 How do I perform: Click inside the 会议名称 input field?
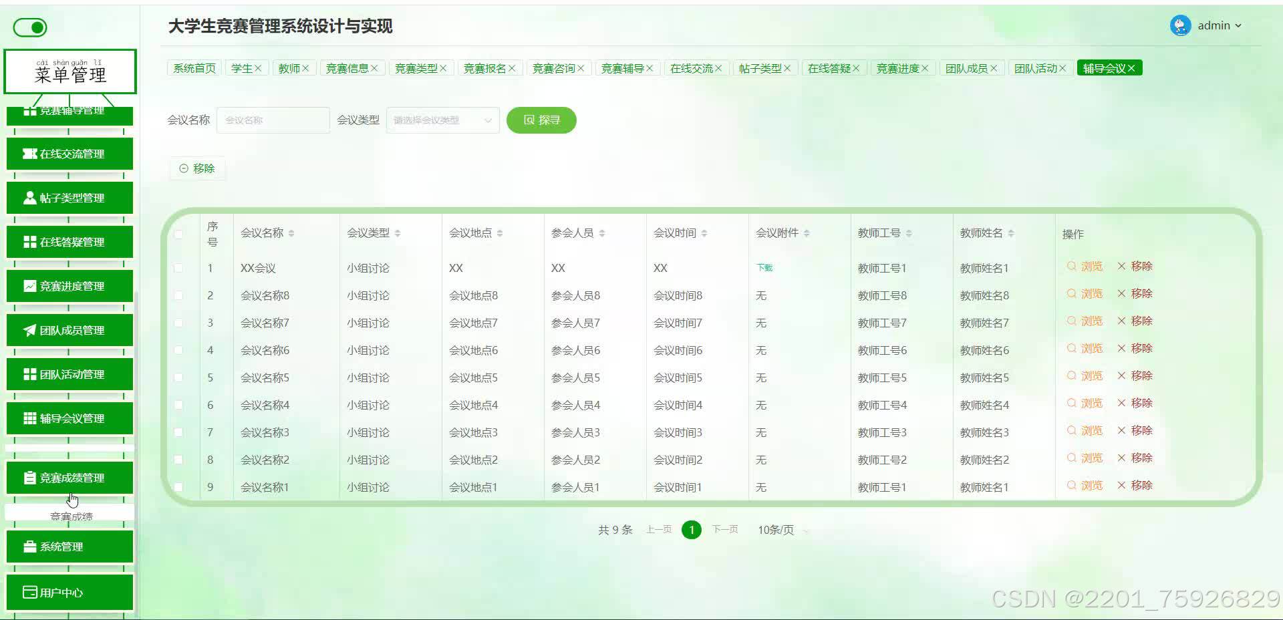pos(273,120)
